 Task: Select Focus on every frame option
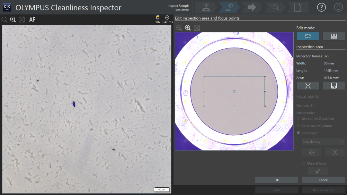[298, 126]
